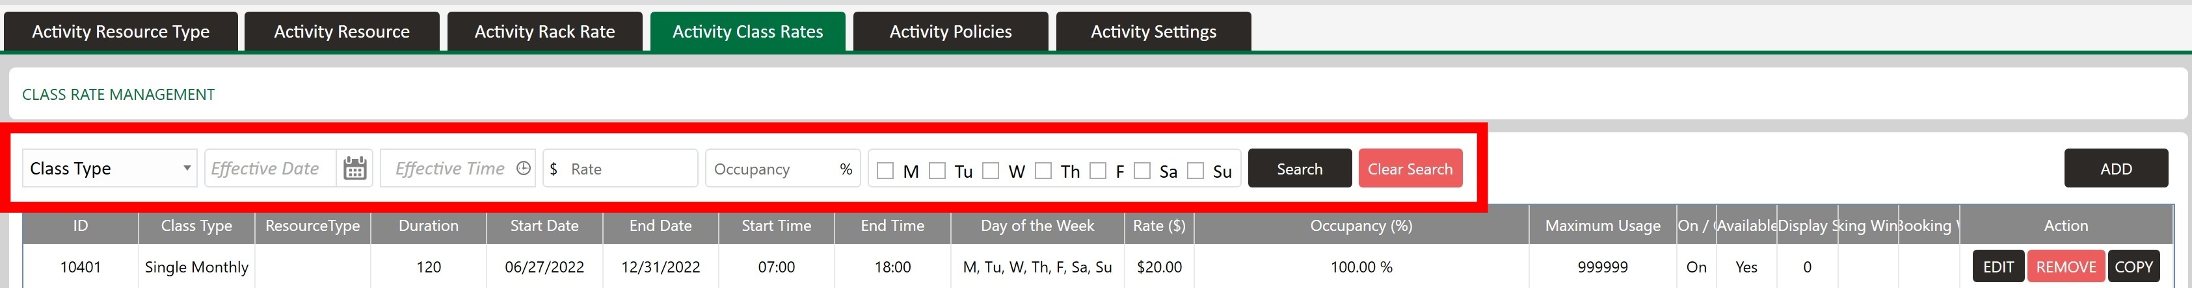Go to Activity Policies tab
The width and height of the screenshot is (2192, 288).
coord(950,31)
